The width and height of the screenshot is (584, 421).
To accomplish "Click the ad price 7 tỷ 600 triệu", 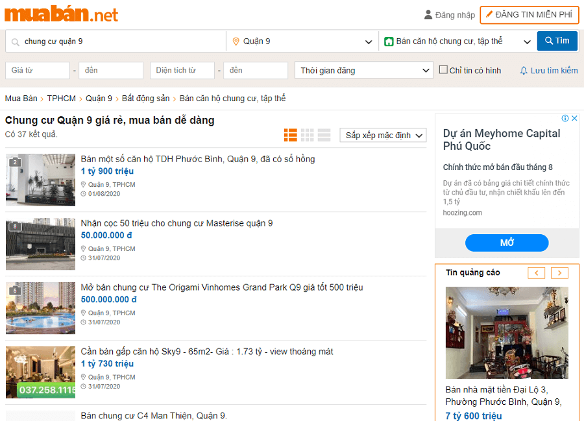I will coord(474,416).
